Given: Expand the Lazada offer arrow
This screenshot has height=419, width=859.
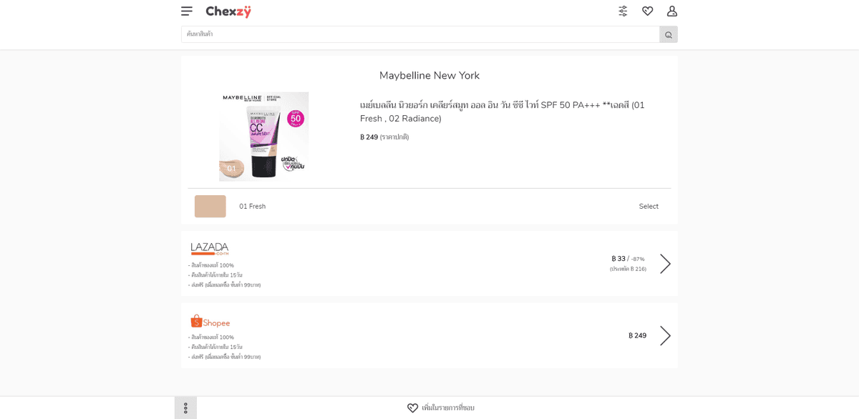Looking at the screenshot, I should (x=665, y=264).
